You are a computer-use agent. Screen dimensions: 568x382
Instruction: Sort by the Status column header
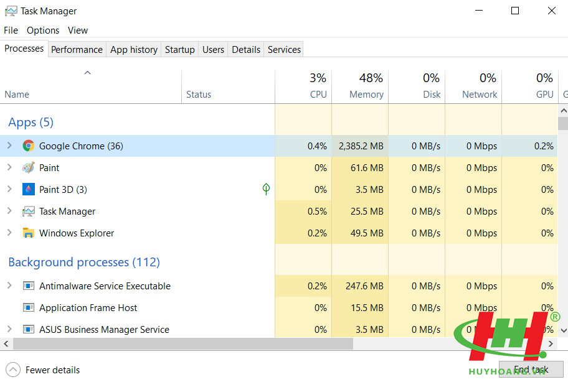coord(228,87)
